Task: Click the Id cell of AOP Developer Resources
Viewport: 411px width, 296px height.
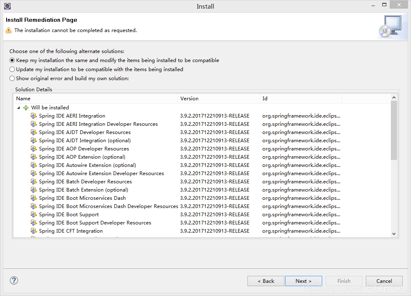Action: pyautogui.click(x=301, y=149)
